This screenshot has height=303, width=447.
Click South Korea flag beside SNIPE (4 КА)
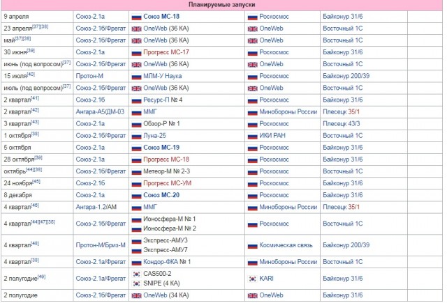[137, 283]
